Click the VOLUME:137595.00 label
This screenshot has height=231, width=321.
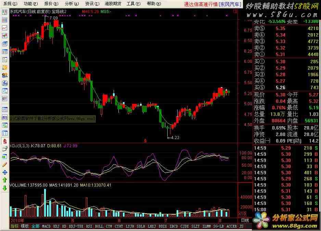[28, 185]
